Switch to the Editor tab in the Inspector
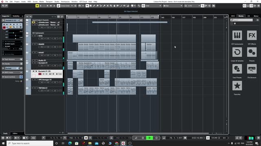This screenshot has width=261, height=146. point(15,133)
